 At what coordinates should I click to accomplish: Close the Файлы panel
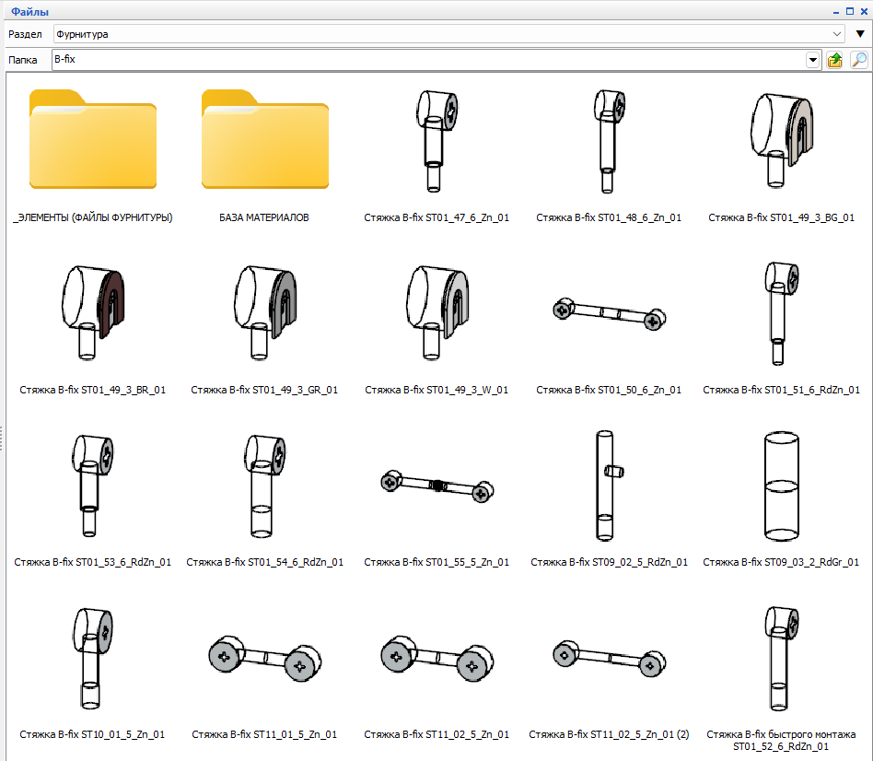(x=864, y=11)
